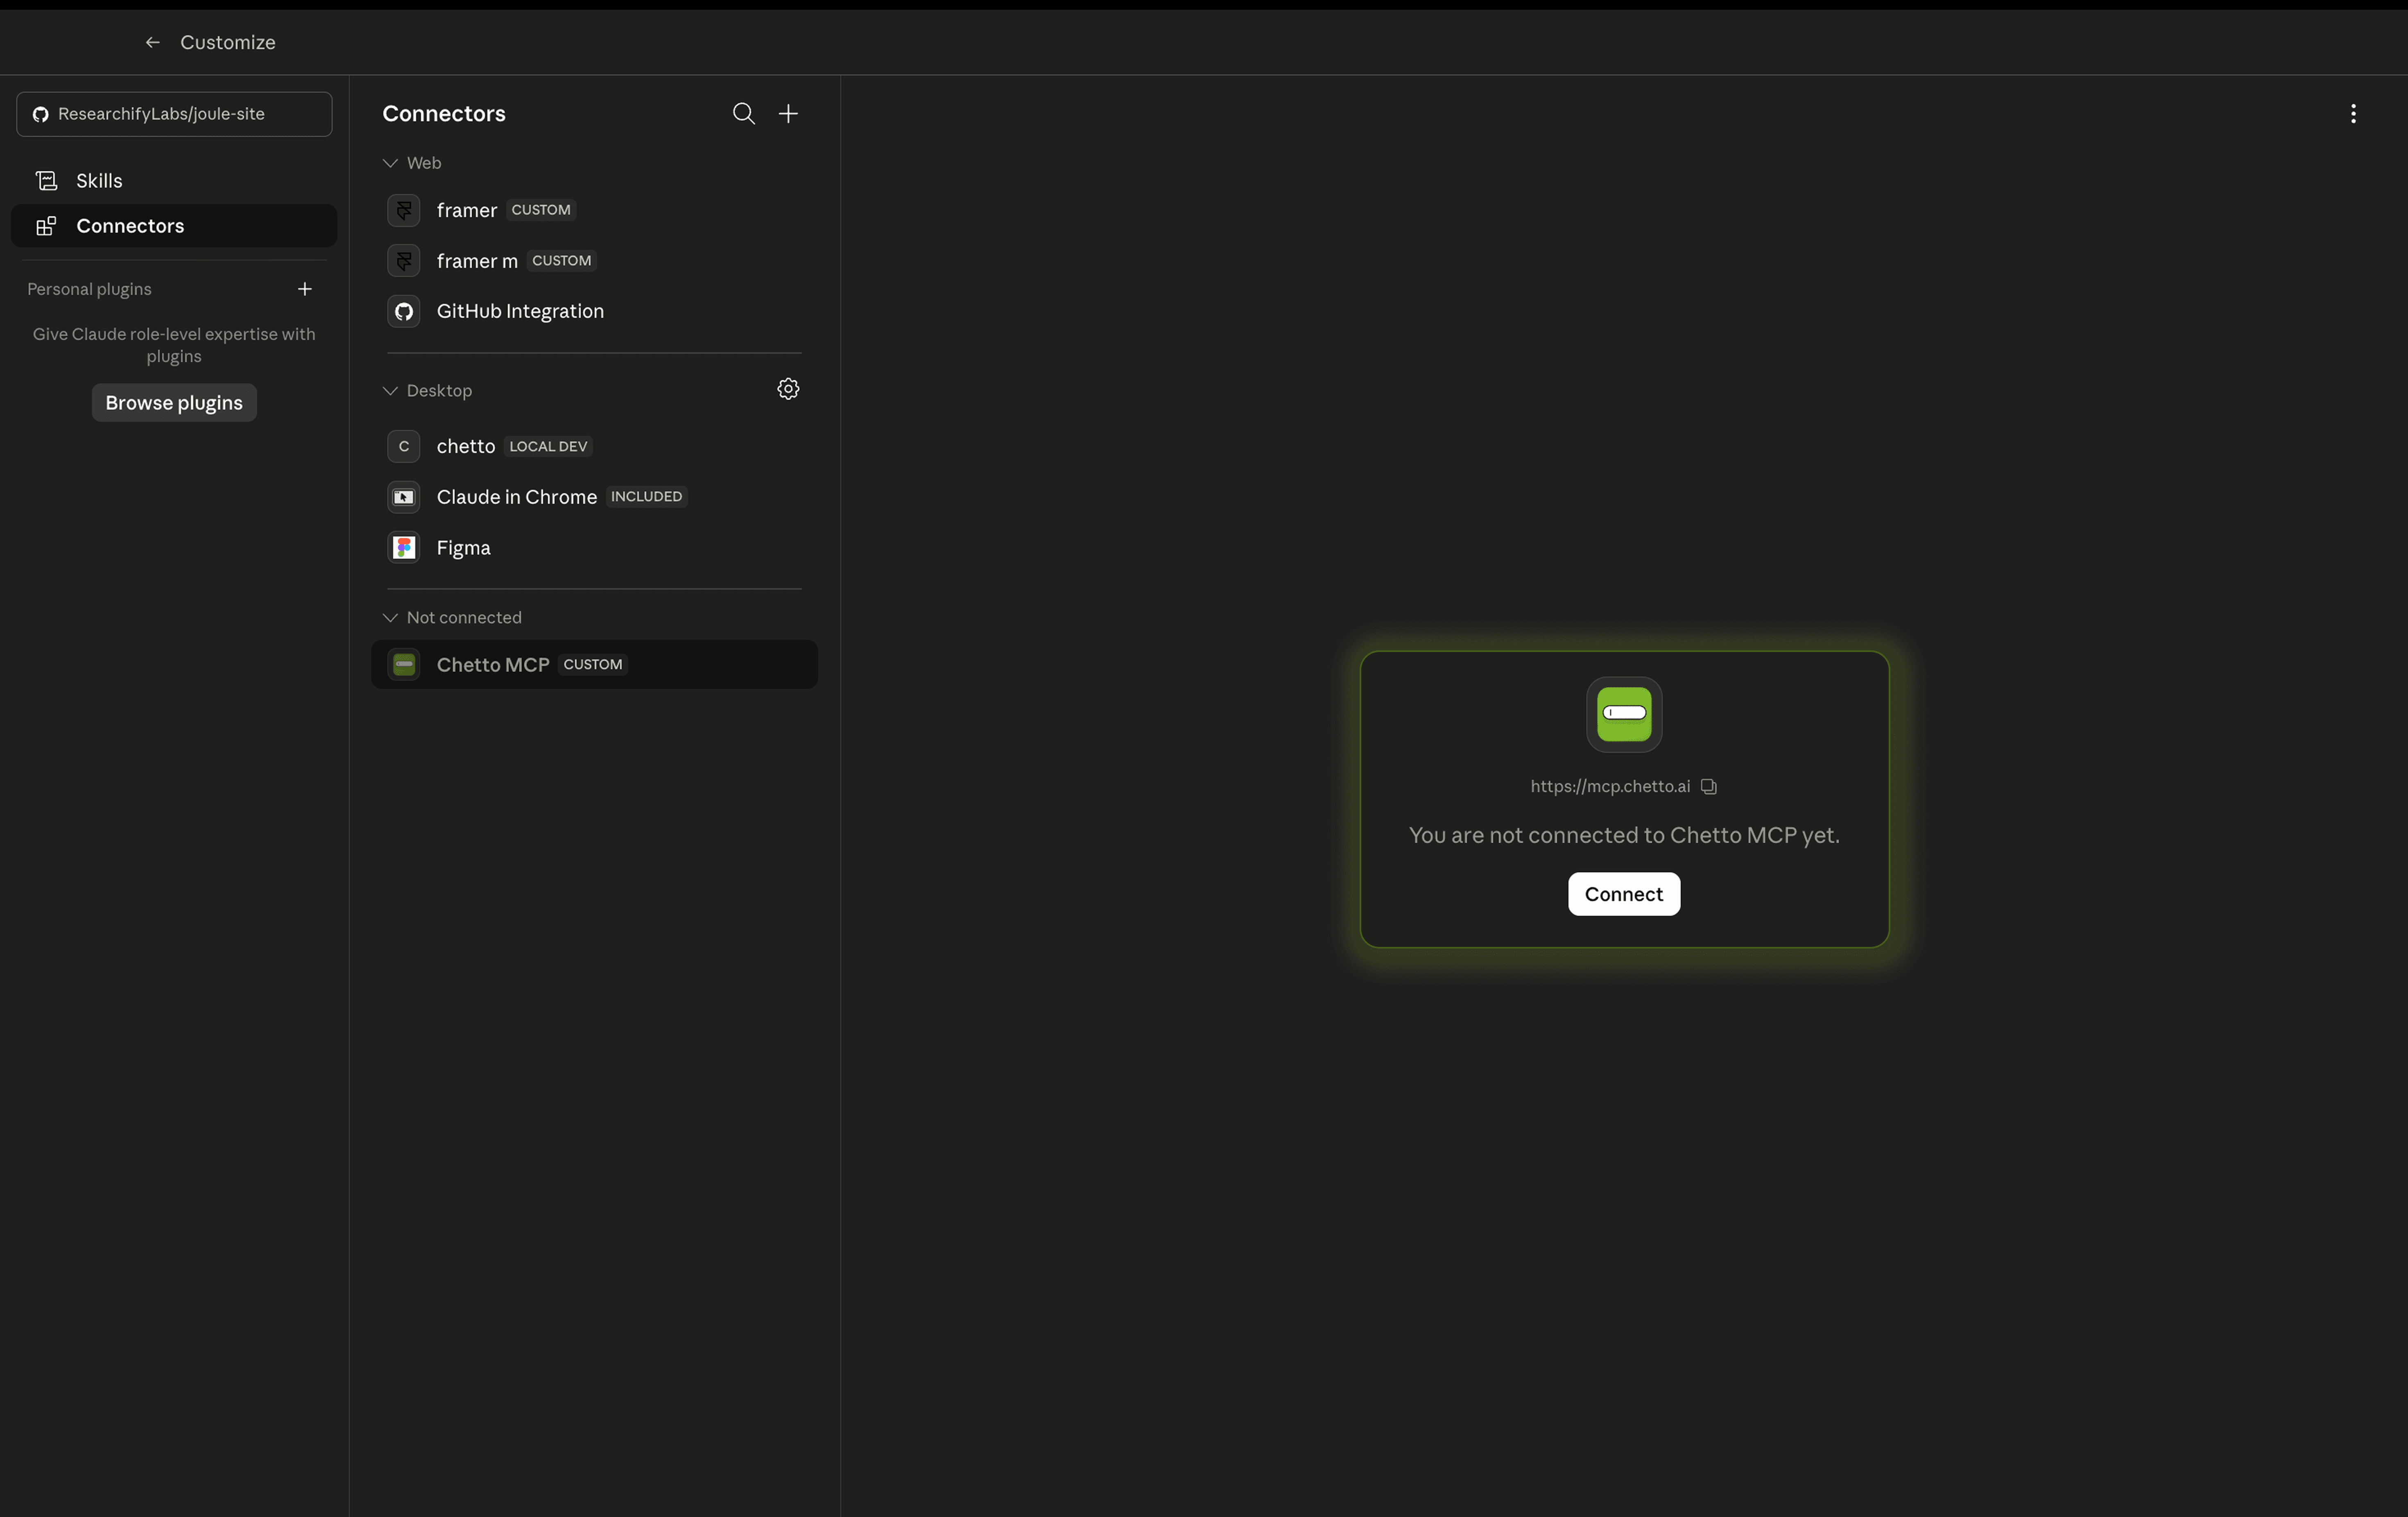The height and width of the screenshot is (1517, 2408).
Task: Open Desktop connectors settings gear
Action: (788, 389)
